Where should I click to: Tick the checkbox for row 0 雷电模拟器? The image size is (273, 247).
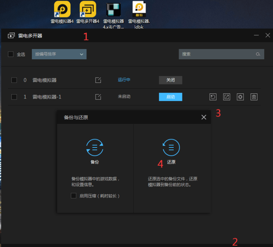[x=14, y=80]
